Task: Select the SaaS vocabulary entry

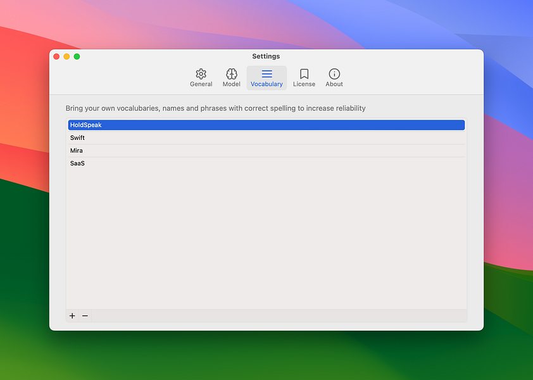Action: pos(266,163)
